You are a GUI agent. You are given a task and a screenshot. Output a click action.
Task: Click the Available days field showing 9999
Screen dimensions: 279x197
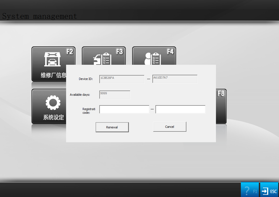pyautogui.click(x=114, y=95)
